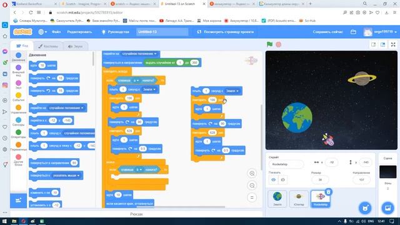Click the project title field Untitled-13

pyautogui.click(x=162, y=32)
